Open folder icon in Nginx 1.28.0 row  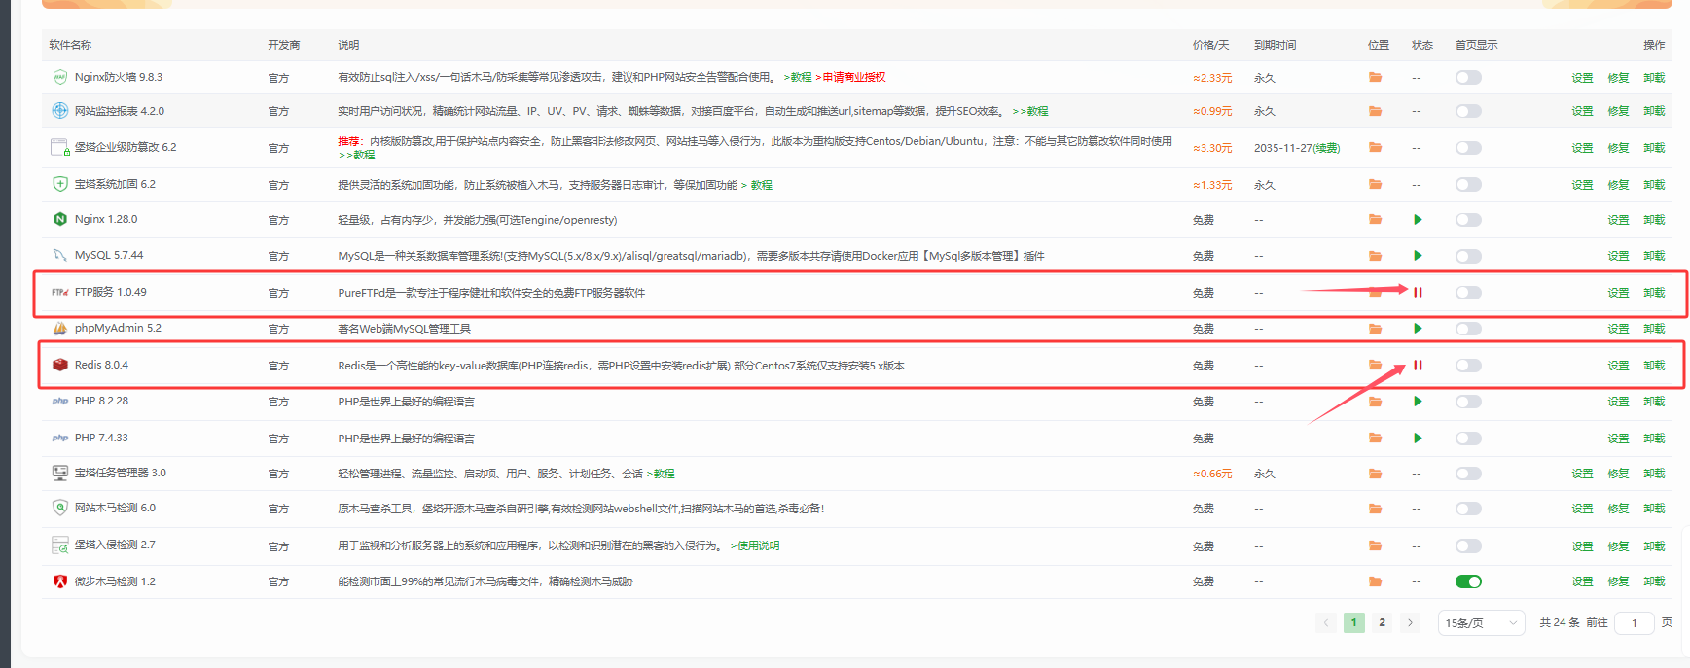(x=1375, y=220)
